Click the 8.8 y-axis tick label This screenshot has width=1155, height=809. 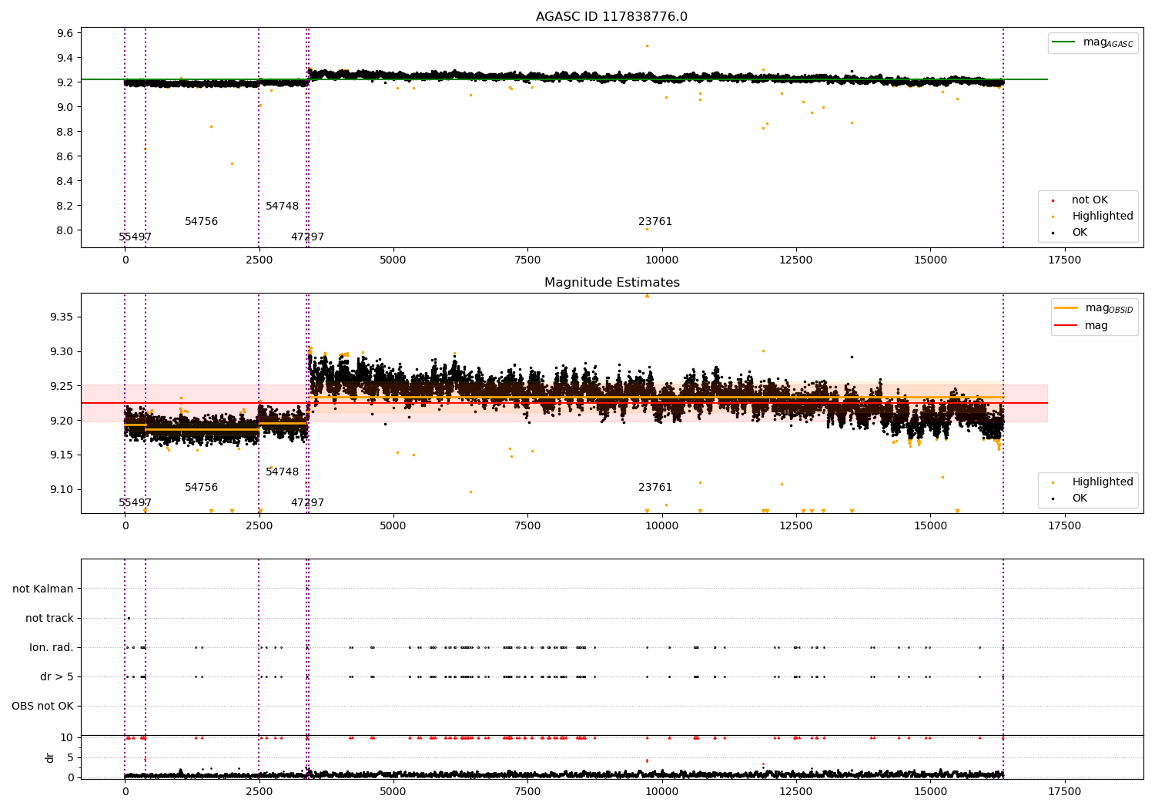65,132
